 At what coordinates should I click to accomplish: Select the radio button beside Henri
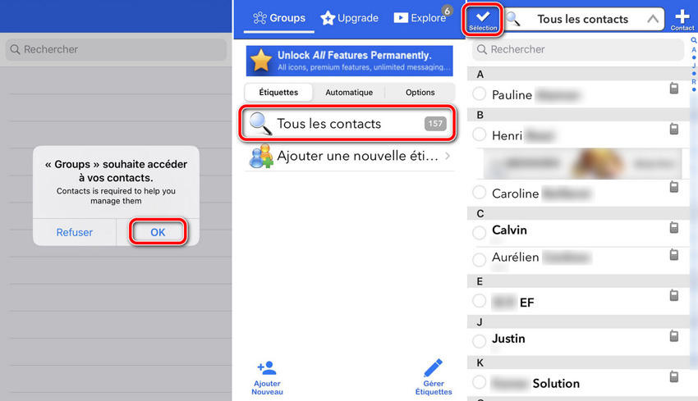pyautogui.click(x=480, y=134)
